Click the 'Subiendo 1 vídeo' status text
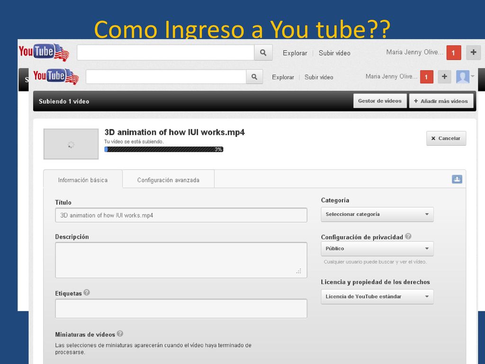The image size is (485, 364). pos(64,101)
